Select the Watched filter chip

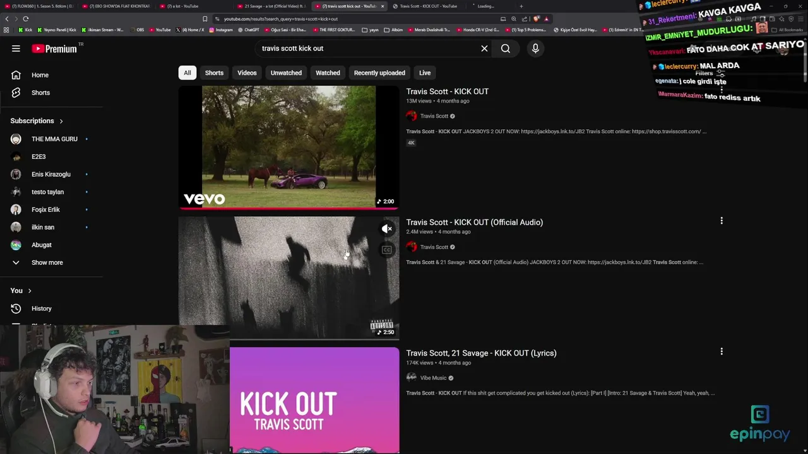click(x=328, y=73)
